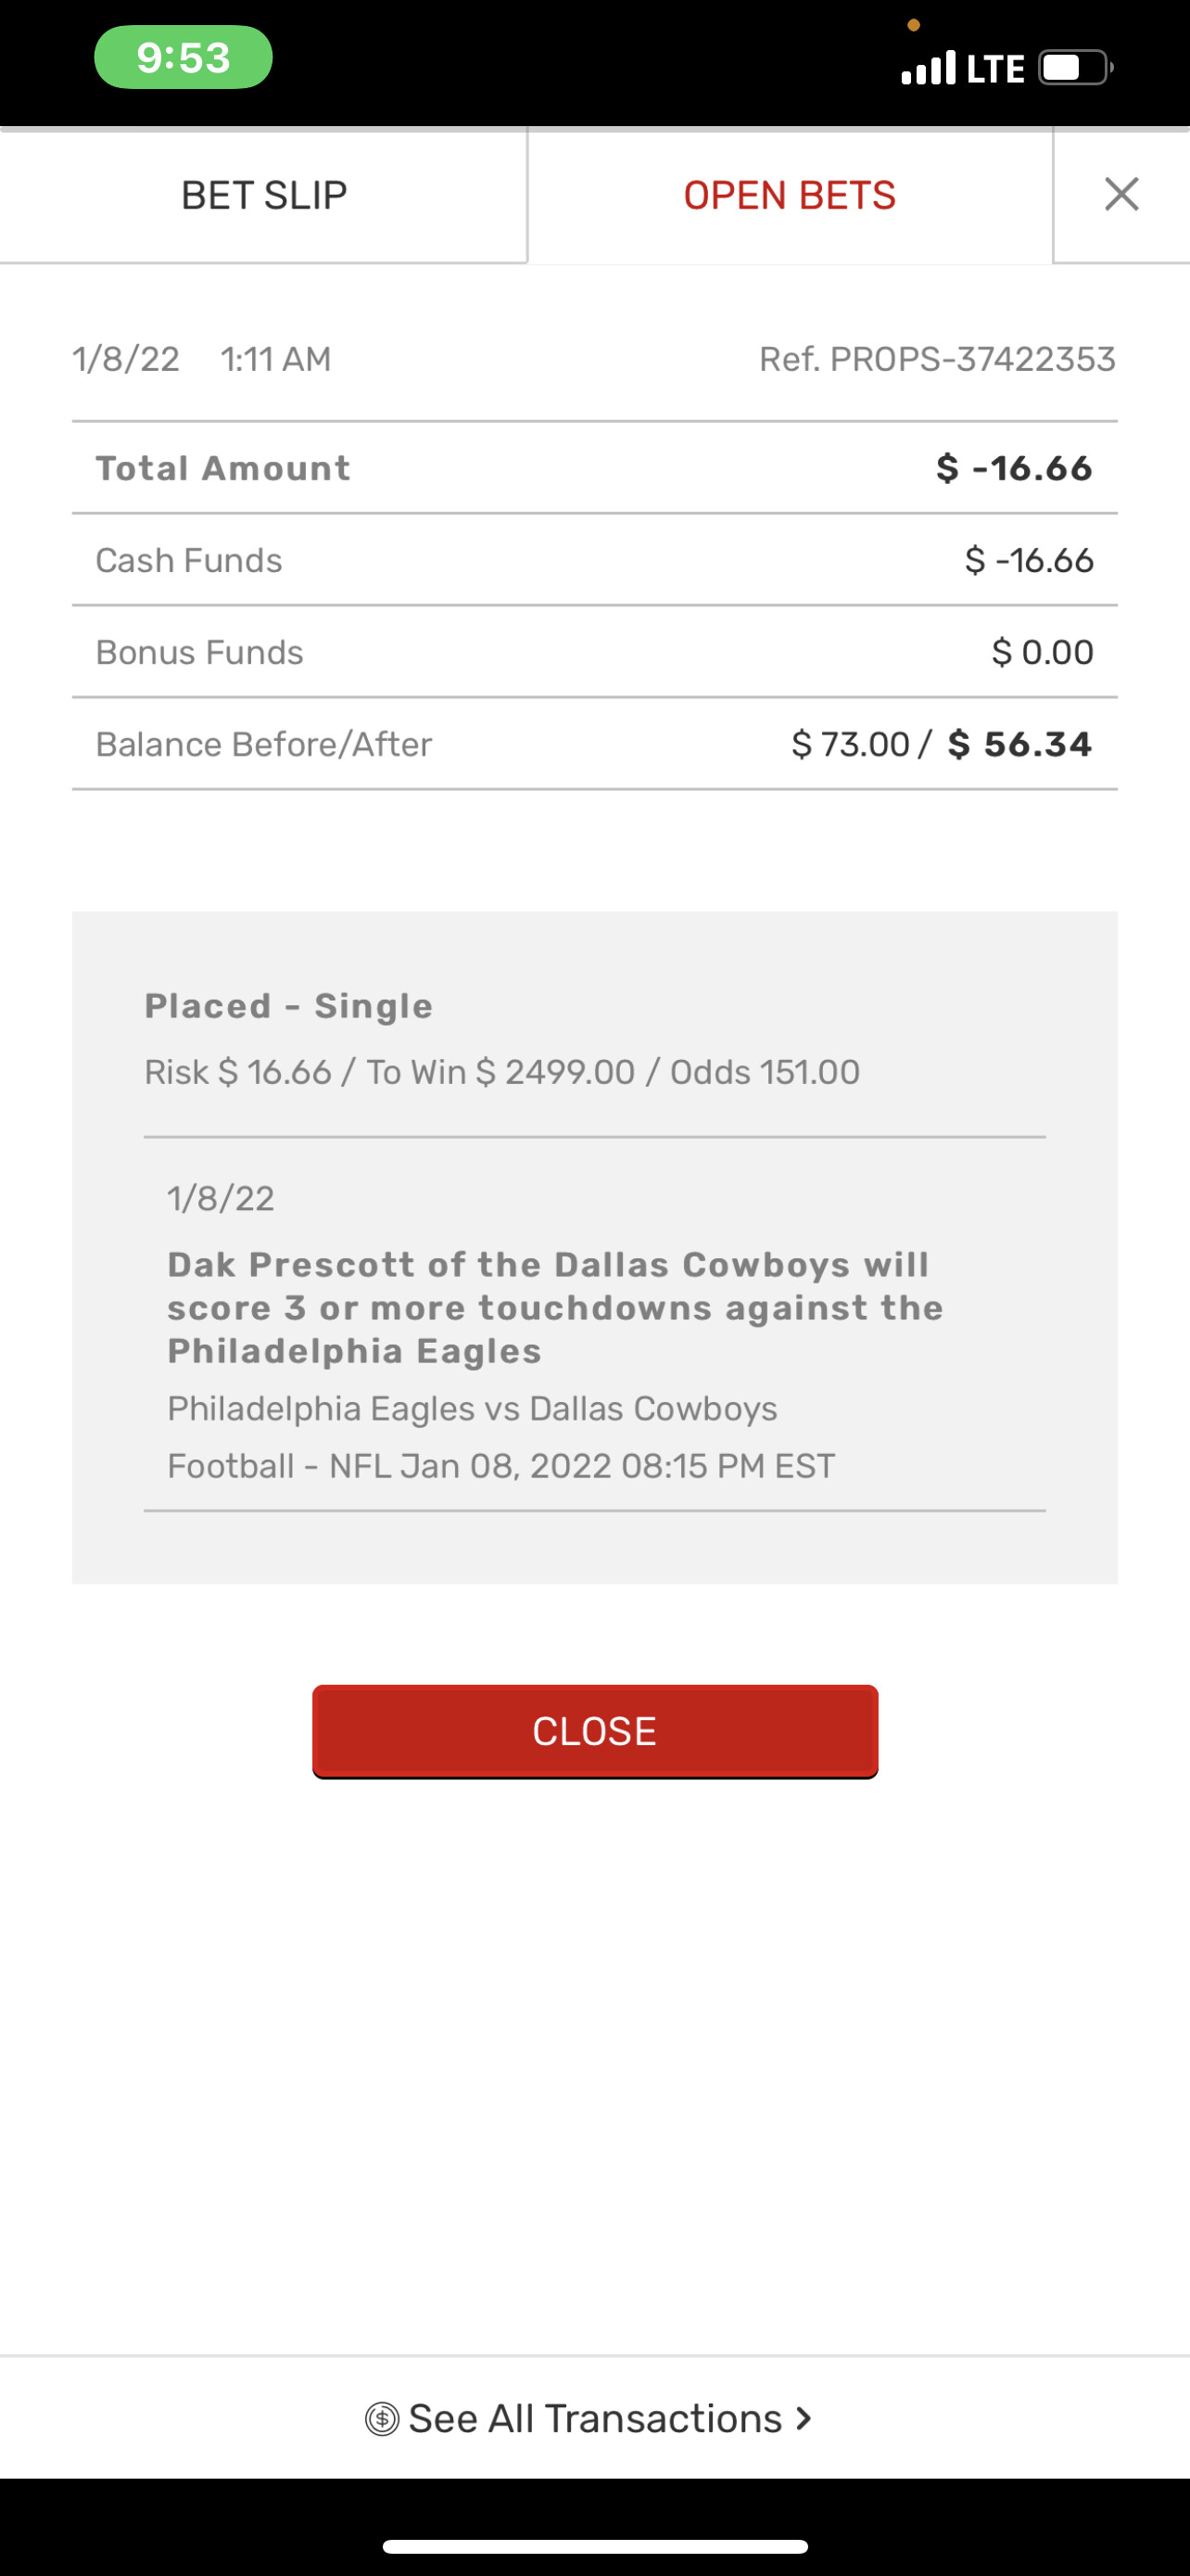Viewport: 1190px width, 2576px height.
Task: Tap the cellular signal bars icon
Action: point(929,68)
